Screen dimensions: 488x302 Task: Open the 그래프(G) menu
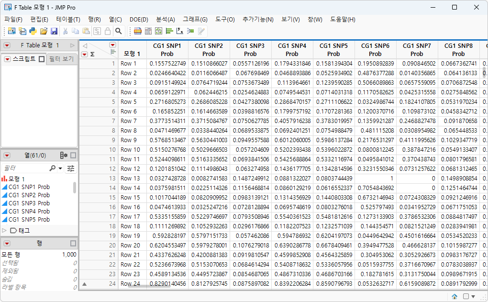(x=195, y=20)
